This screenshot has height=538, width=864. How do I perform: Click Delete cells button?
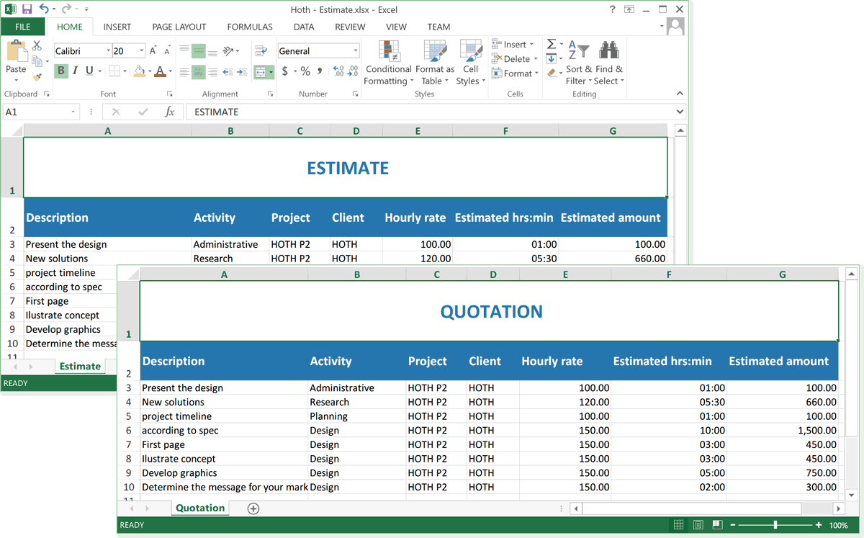point(515,59)
